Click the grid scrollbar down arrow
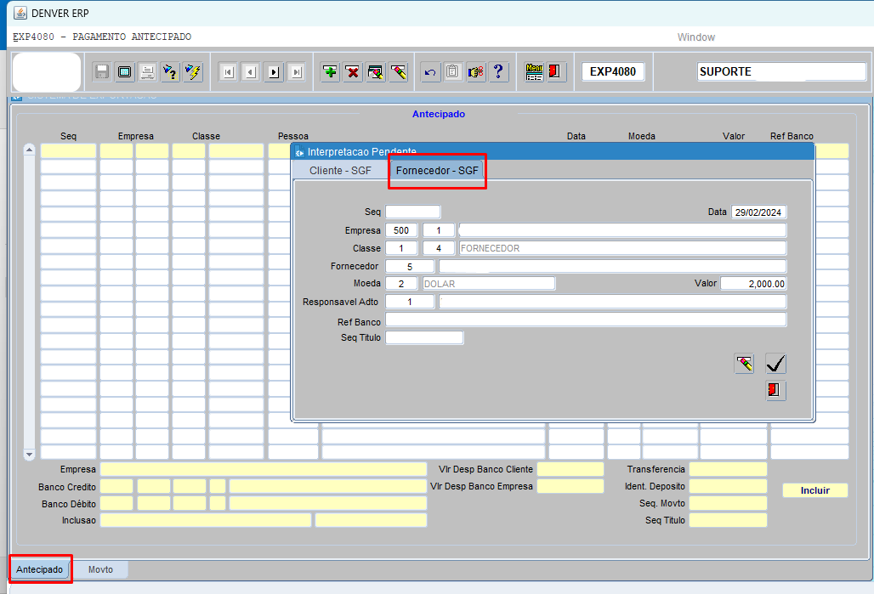874x594 pixels. [x=29, y=455]
